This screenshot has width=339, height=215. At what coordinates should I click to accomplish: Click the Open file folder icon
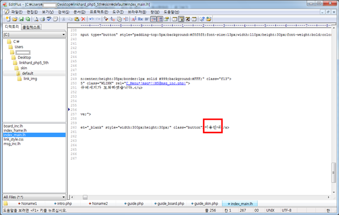(15, 19)
